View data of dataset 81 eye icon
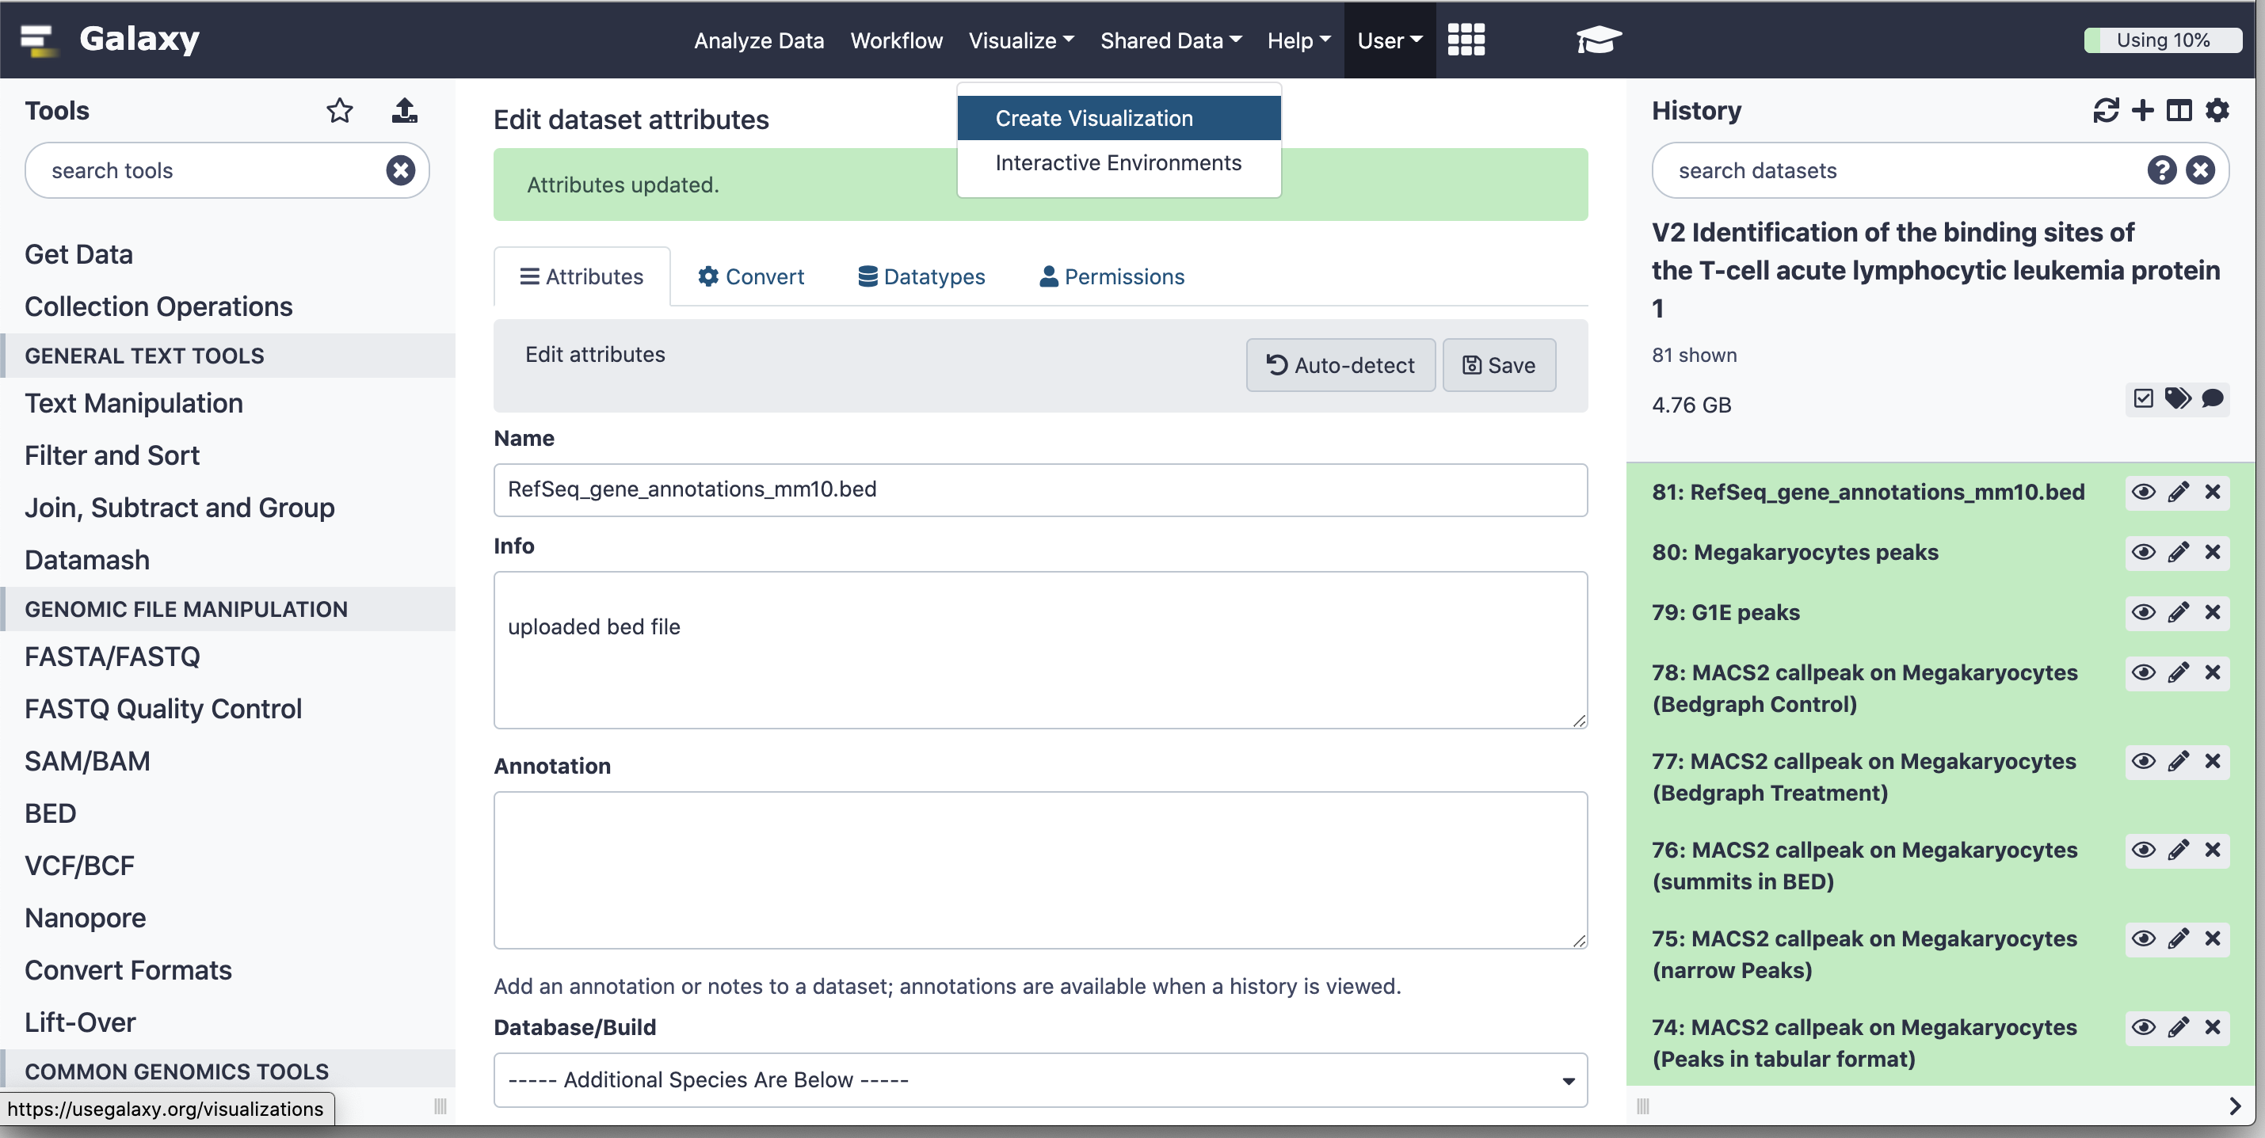The image size is (2265, 1138). [x=2144, y=492]
